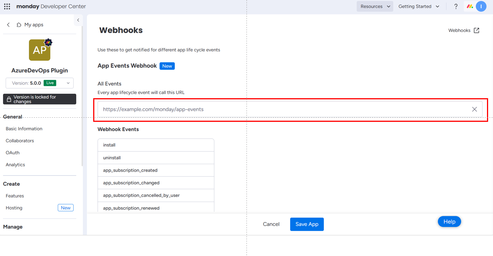
Task: Click the Version is locked for changes notice
Action: click(39, 99)
